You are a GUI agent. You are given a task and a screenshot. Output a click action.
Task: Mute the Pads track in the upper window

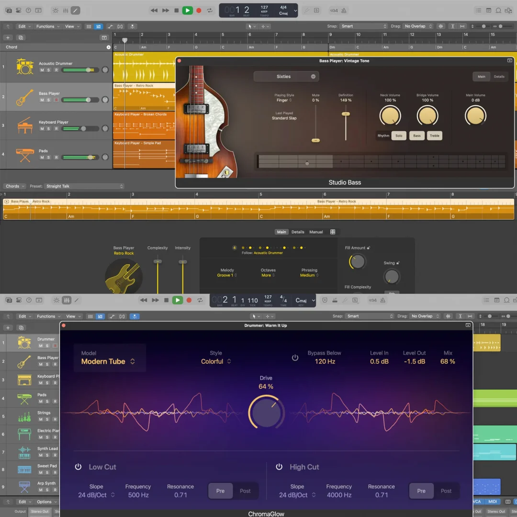tap(42, 157)
